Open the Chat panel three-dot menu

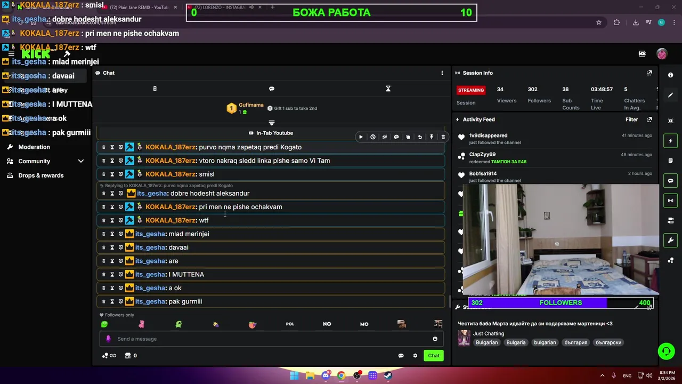point(442,73)
